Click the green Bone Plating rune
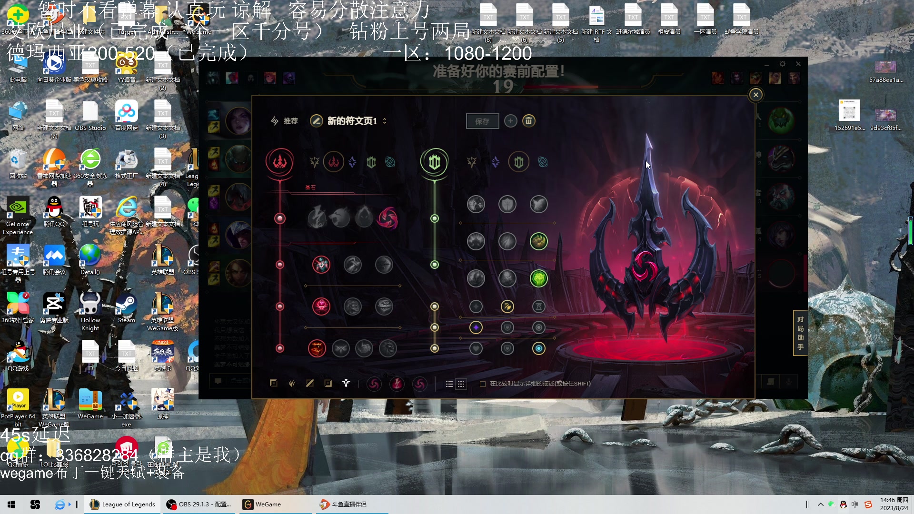The height and width of the screenshot is (514, 914). click(x=539, y=241)
